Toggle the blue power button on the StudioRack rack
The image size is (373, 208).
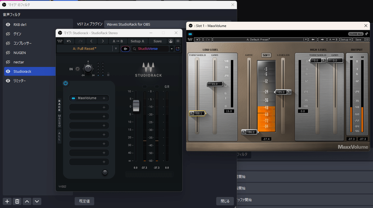point(66,83)
